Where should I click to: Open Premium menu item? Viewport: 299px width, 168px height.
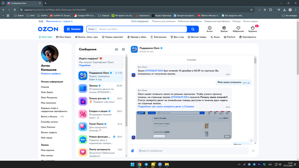(230, 37)
